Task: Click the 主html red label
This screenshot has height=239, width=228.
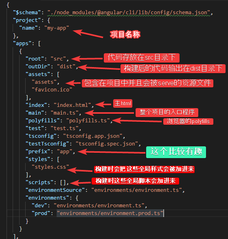Action: [x=123, y=104]
